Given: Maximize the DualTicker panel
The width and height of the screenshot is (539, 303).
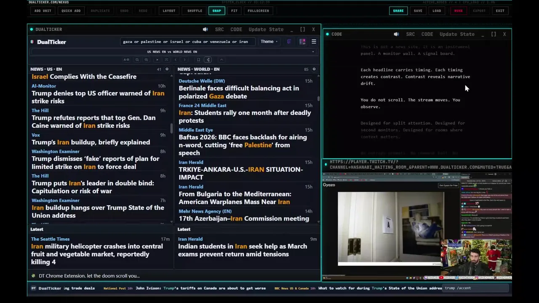Looking at the screenshot, I should pos(302,29).
